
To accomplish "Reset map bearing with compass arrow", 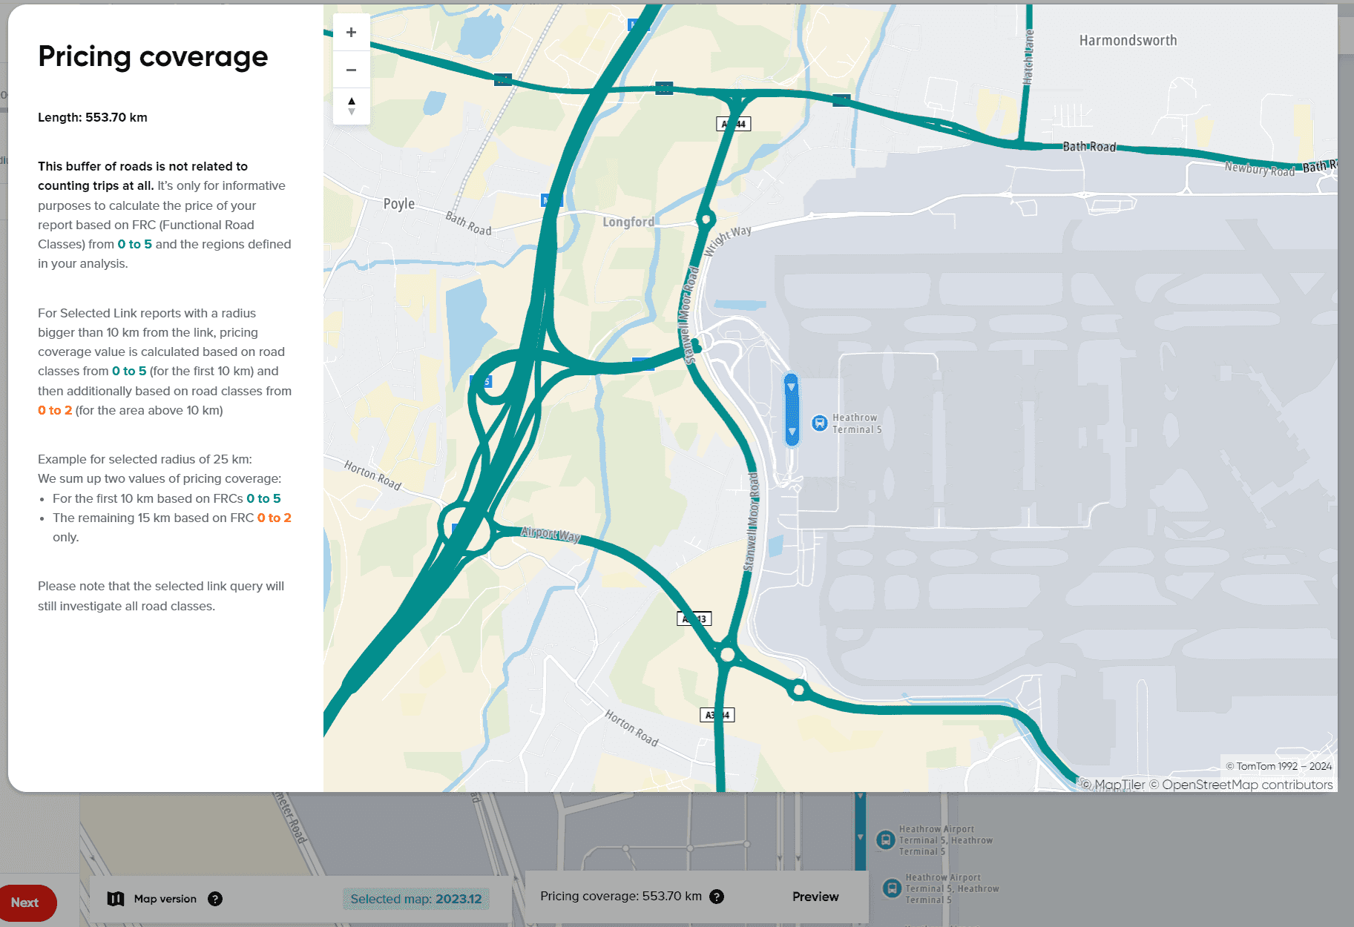I will click(352, 106).
